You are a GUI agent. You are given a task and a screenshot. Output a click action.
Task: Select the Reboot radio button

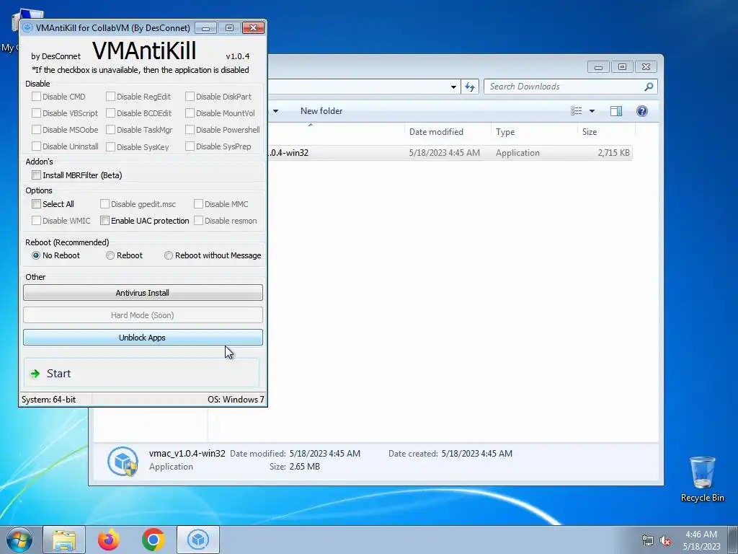[110, 255]
